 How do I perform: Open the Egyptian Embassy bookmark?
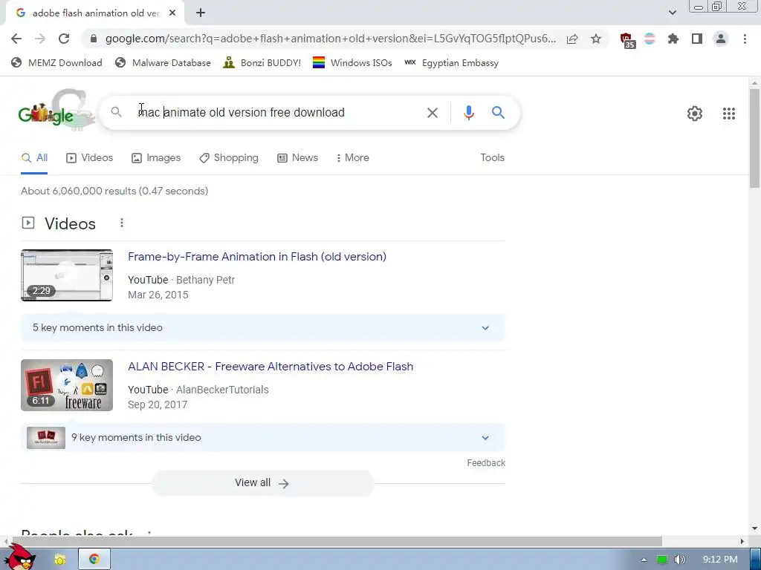click(x=451, y=62)
